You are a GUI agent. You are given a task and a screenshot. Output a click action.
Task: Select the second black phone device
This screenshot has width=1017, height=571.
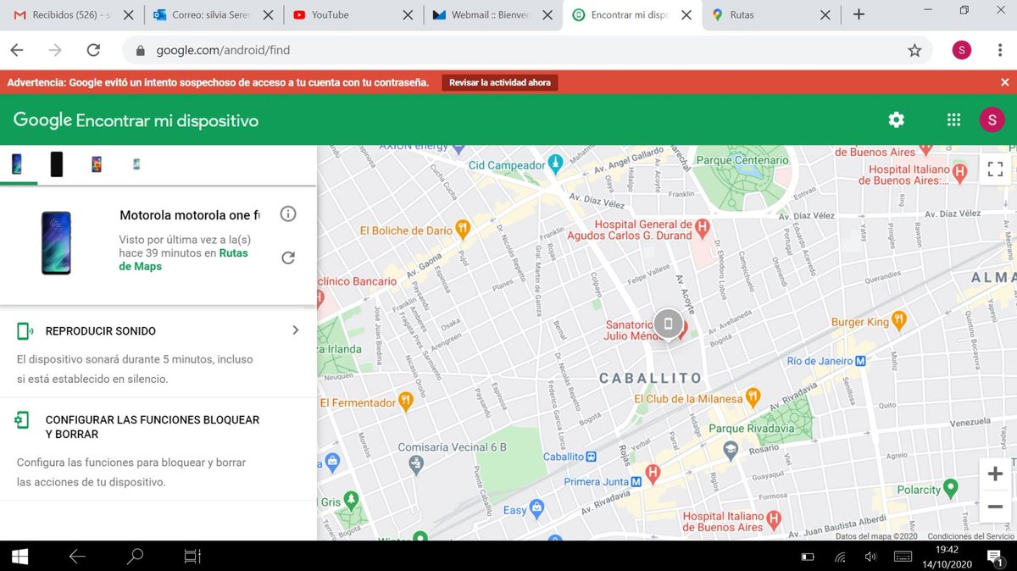coord(57,164)
